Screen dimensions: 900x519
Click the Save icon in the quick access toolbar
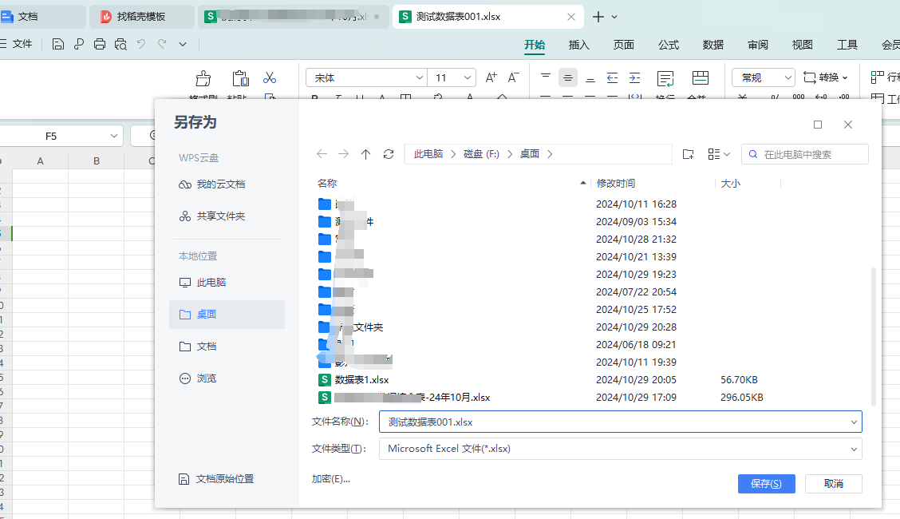point(57,44)
